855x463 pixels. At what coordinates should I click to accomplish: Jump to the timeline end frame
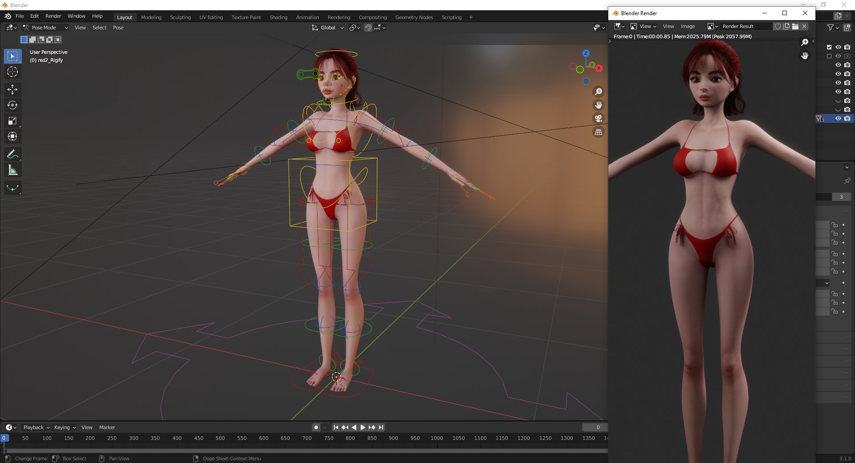pos(381,427)
